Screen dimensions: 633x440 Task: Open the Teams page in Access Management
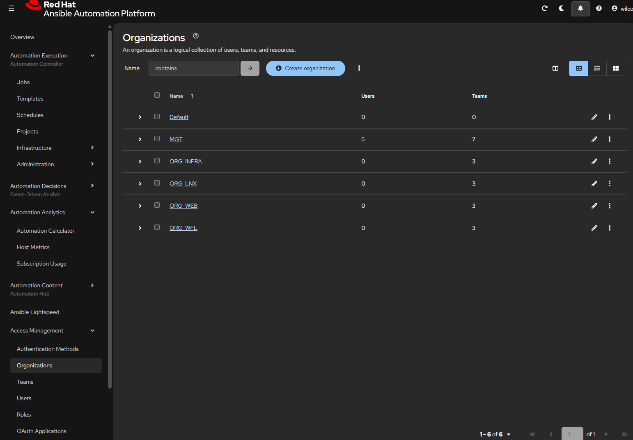pyautogui.click(x=25, y=382)
